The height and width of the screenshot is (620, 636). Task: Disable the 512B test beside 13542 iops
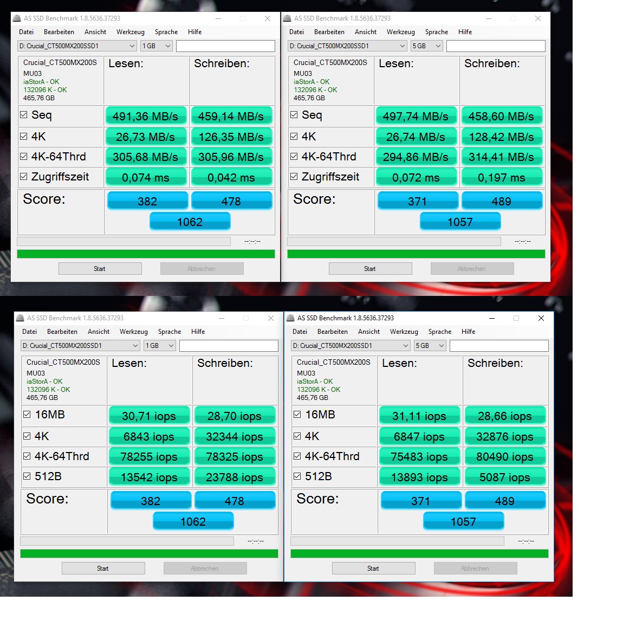pos(27,476)
